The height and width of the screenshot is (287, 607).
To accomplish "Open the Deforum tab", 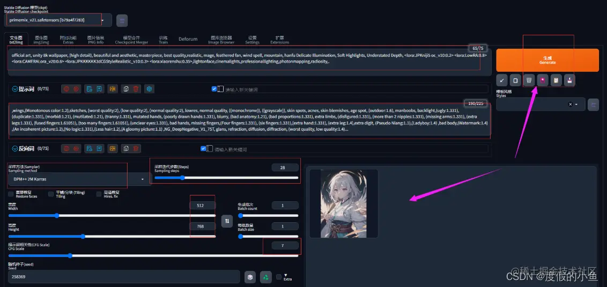I will point(188,39).
